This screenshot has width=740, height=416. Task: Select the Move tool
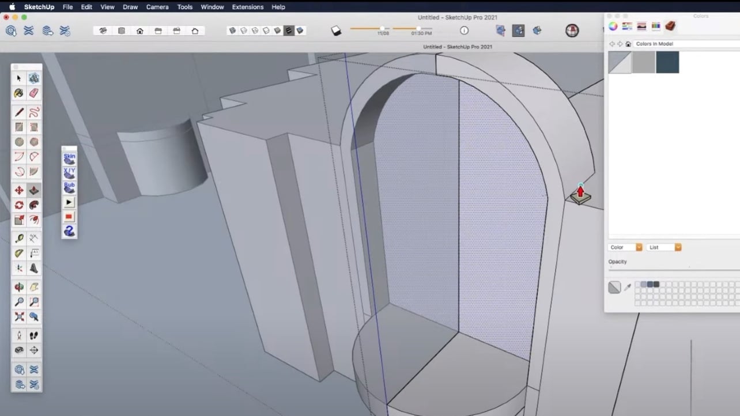point(18,190)
